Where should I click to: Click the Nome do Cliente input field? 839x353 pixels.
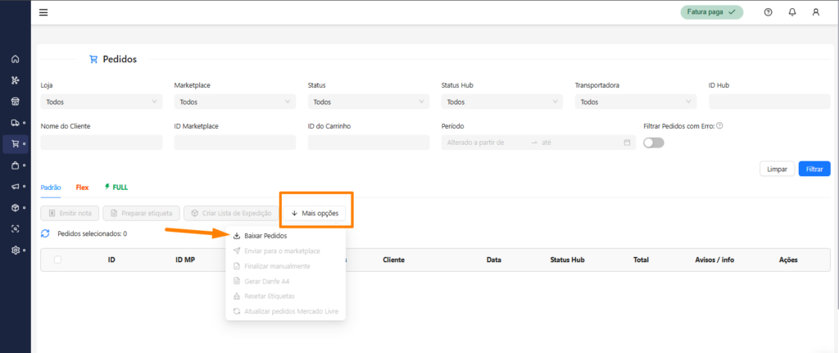[x=102, y=143]
